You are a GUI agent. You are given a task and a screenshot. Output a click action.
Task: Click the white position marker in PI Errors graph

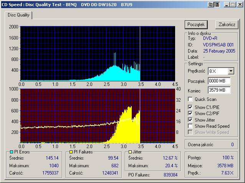140,54
